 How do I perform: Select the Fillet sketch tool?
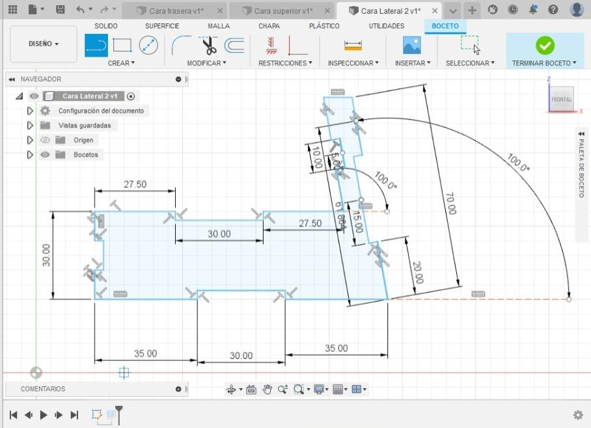[181, 46]
